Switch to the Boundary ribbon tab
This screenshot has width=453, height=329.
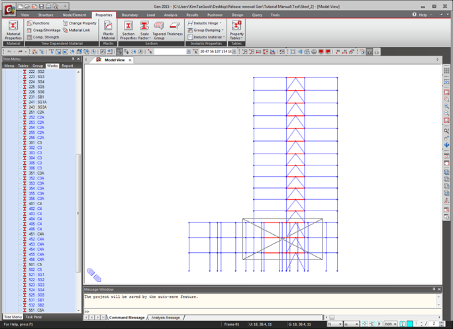pyautogui.click(x=130, y=15)
